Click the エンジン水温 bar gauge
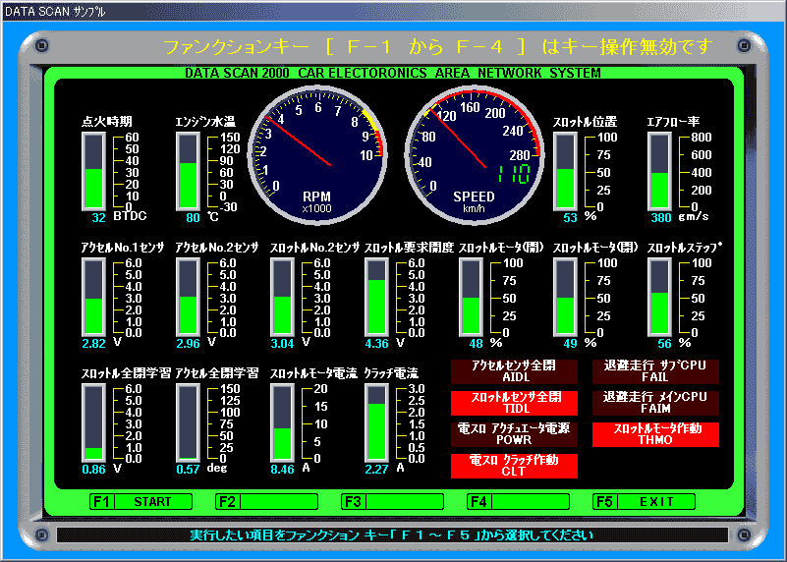787x562 pixels. 189,171
